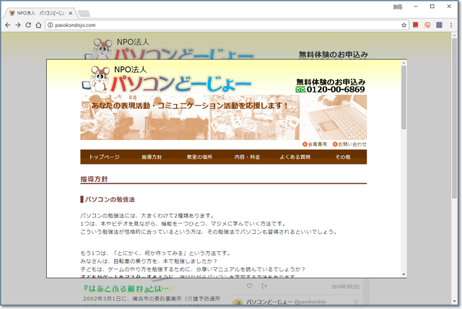The width and height of the screenshot is (462, 309).
Task: Reload the current page
Action: click(x=29, y=25)
